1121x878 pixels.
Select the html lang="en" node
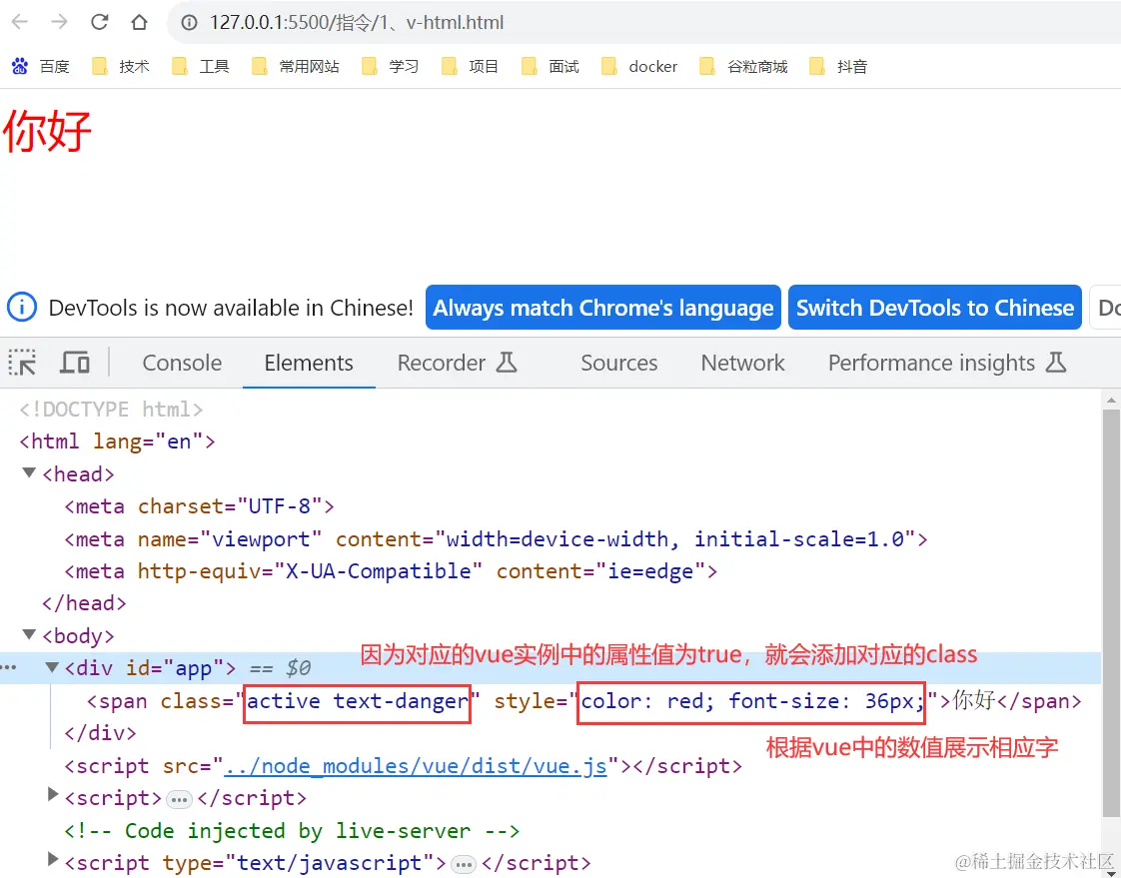tap(117, 441)
